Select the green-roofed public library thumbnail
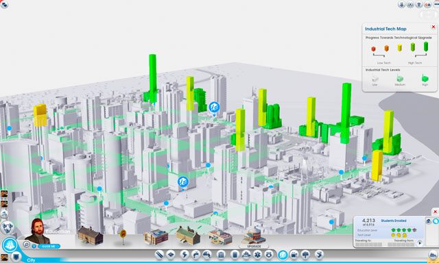The width and height of the screenshot is (439, 263). (x=188, y=236)
